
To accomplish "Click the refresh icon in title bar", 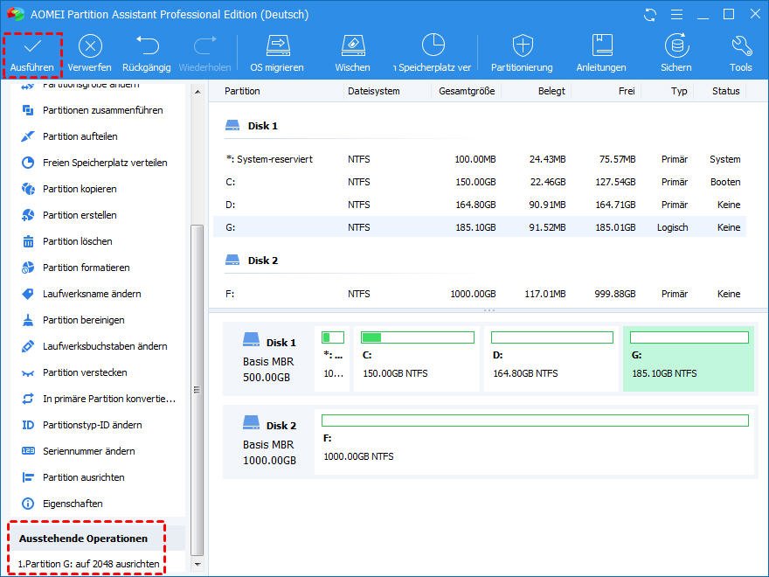I will 650,15.
